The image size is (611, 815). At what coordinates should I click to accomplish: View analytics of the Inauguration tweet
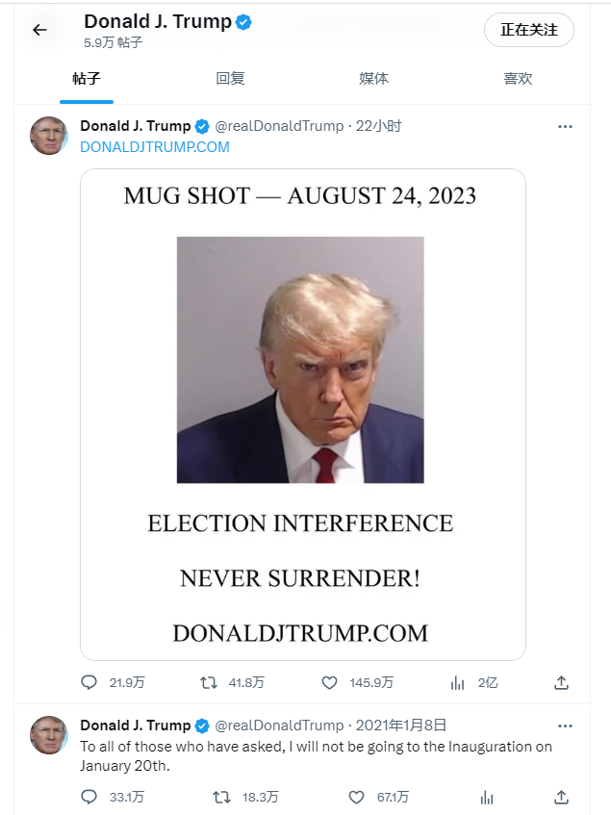point(487,797)
